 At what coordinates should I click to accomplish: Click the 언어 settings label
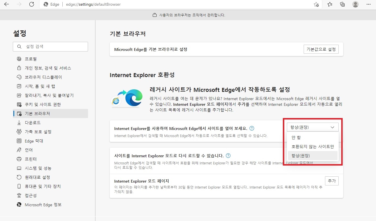point(29,150)
